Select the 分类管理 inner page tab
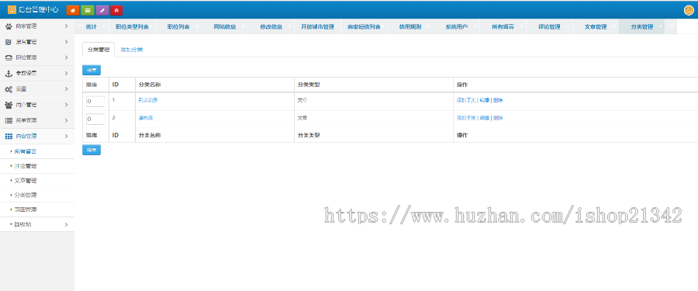This screenshot has width=698, height=291. click(x=98, y=50)
